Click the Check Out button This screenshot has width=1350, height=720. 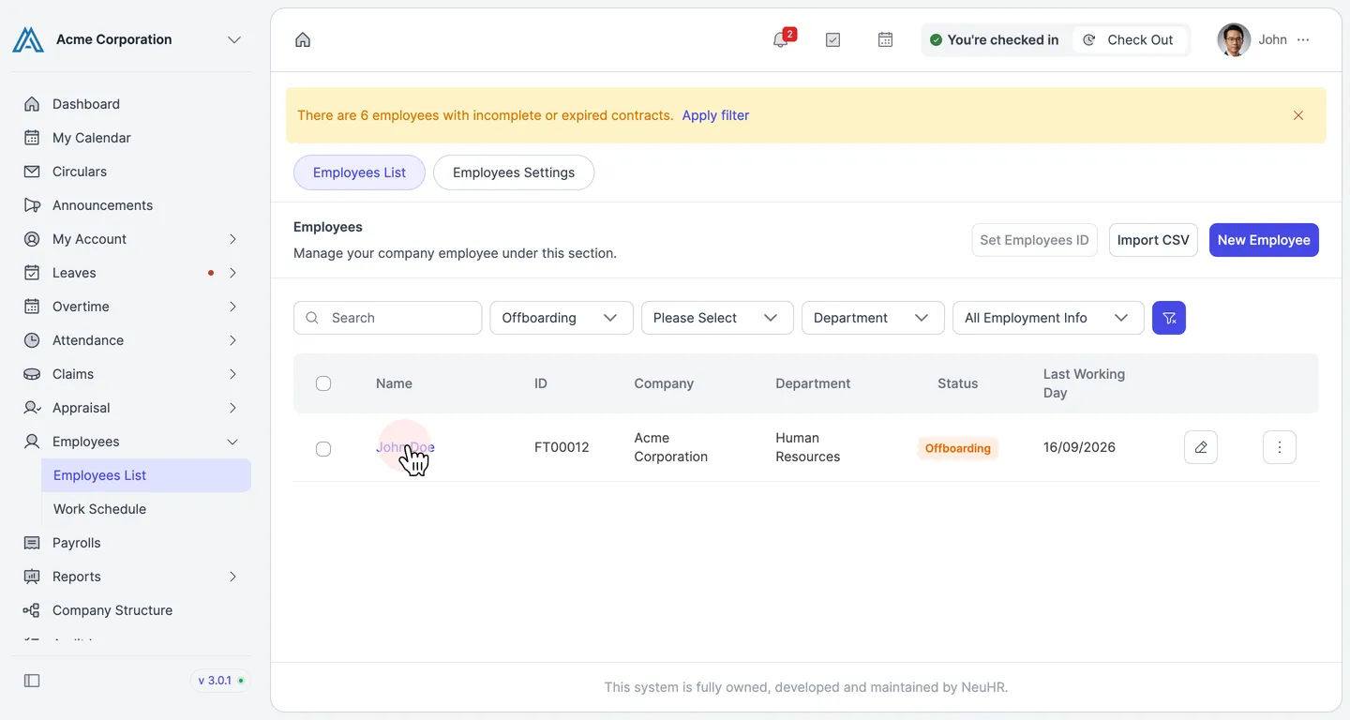pos(1130,39)
